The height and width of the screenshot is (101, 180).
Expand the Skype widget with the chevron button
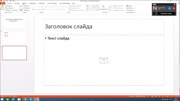154,13
